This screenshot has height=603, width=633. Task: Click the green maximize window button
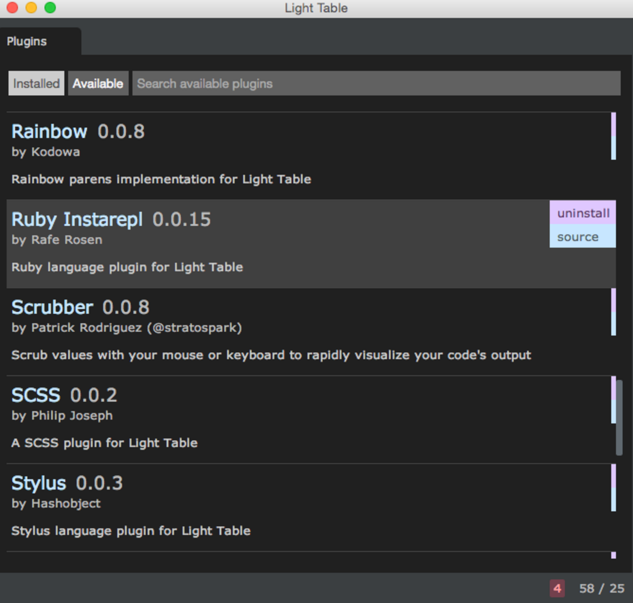click(x=50, y=8)
